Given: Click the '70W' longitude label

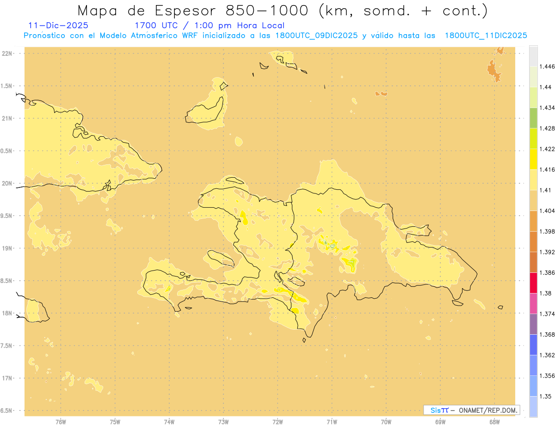Looking at the screenshot, I should [386, 422].
